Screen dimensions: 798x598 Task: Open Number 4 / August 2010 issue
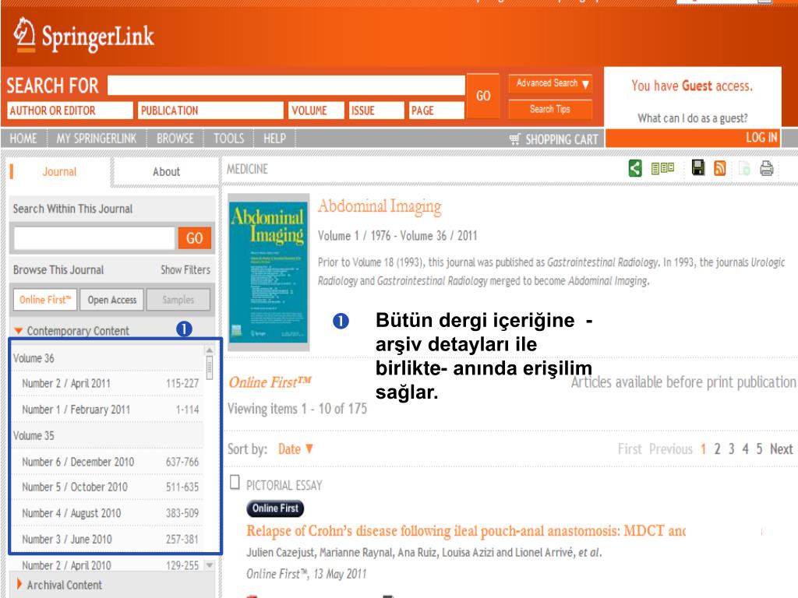click(x=71, y=513)
